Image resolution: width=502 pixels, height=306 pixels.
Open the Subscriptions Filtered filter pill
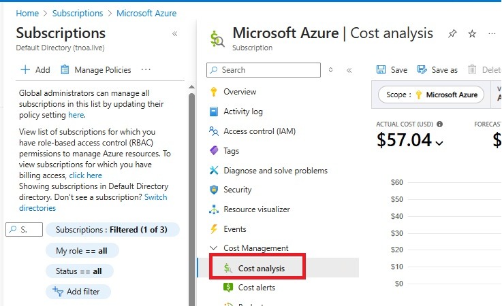pos(112,230)
